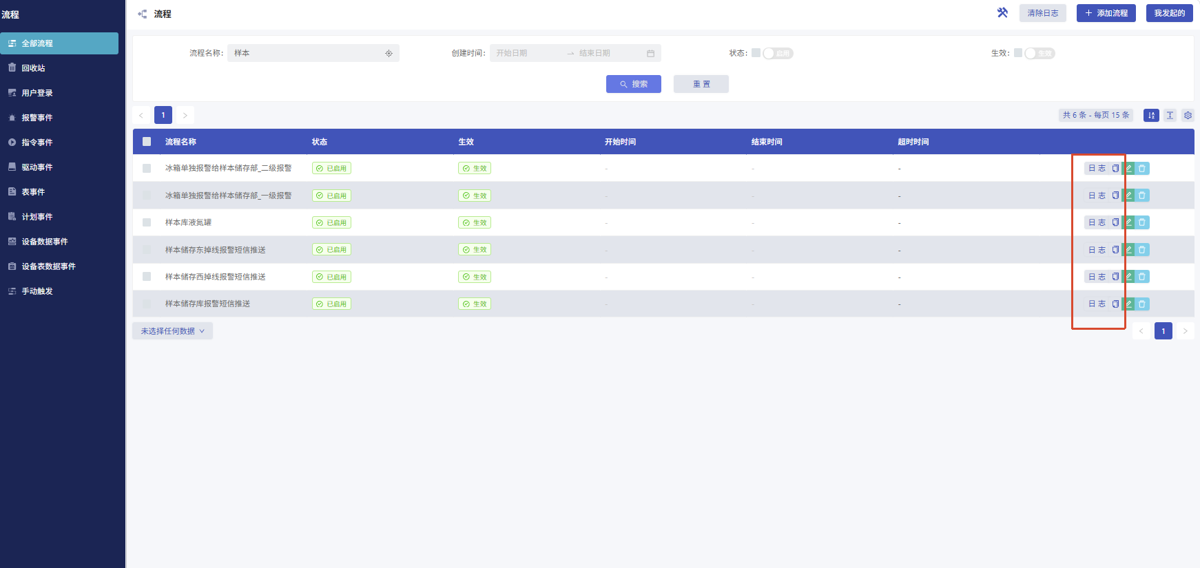Screen dimensions: 1200x568
Task: Check the select-all checkbox in table header
Action: (147, 142)
